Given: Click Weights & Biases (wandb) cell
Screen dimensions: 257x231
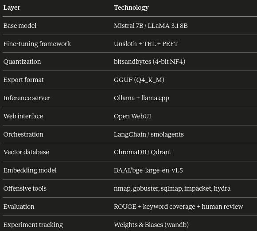Looking at the screenshot, I should point(151,225).
